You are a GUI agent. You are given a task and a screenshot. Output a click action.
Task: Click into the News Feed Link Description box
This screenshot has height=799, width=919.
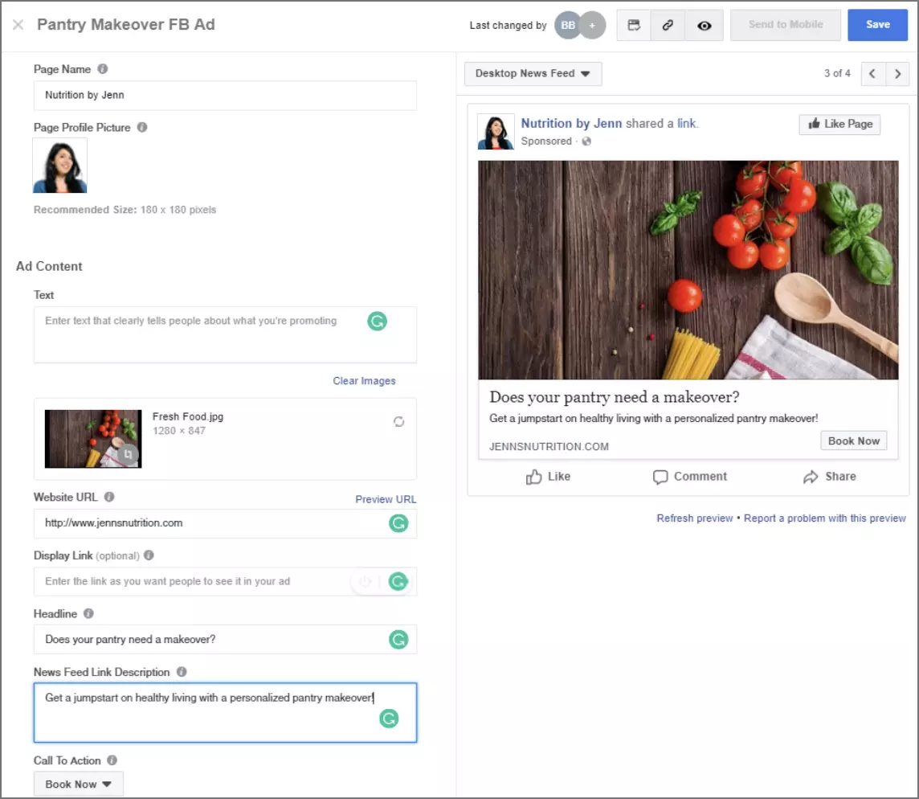click(x=225, y=713)
